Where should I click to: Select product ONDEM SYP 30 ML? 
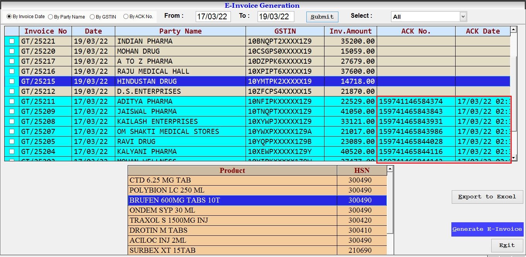(x=257, y=210)
